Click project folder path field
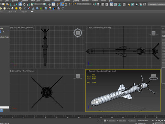 [156, 4]
